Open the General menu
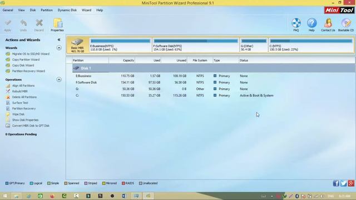This screenshot has width=356, height=200. (x=8, y=10)
